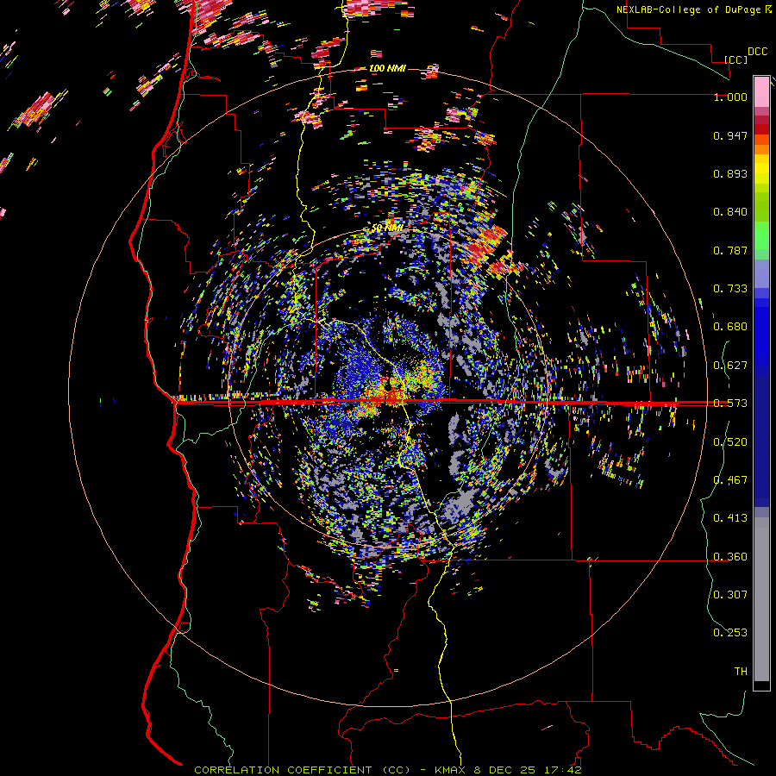Pick the bright green segment of the color bar
This screenshot has width=776, height=776.
[761, 235]
